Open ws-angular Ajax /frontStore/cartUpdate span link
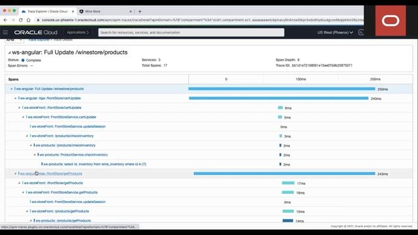 tap(50, 99)
